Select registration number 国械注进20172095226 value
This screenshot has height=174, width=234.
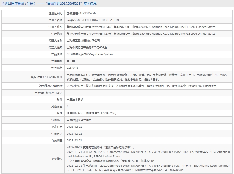tap(81, 13)
